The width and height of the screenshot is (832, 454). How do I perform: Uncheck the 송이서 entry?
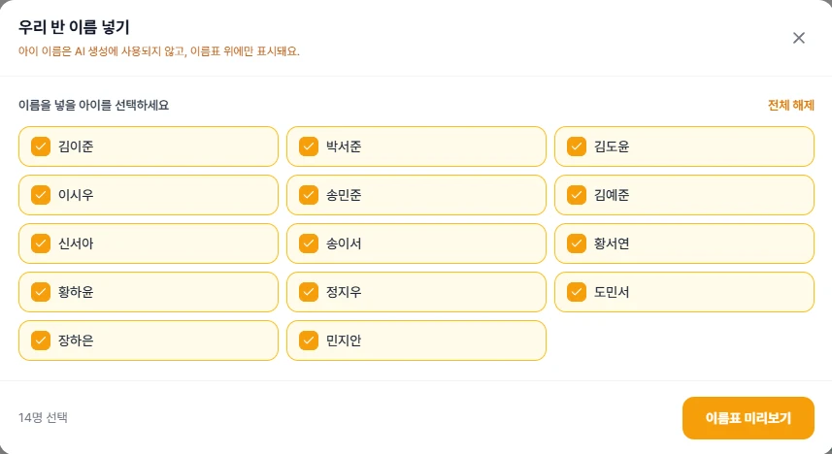pos(309,243)
